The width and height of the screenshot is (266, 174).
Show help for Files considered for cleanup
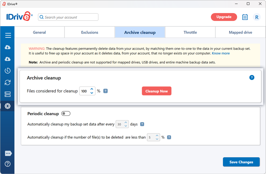pyautogui.click(x=105, y=91)
